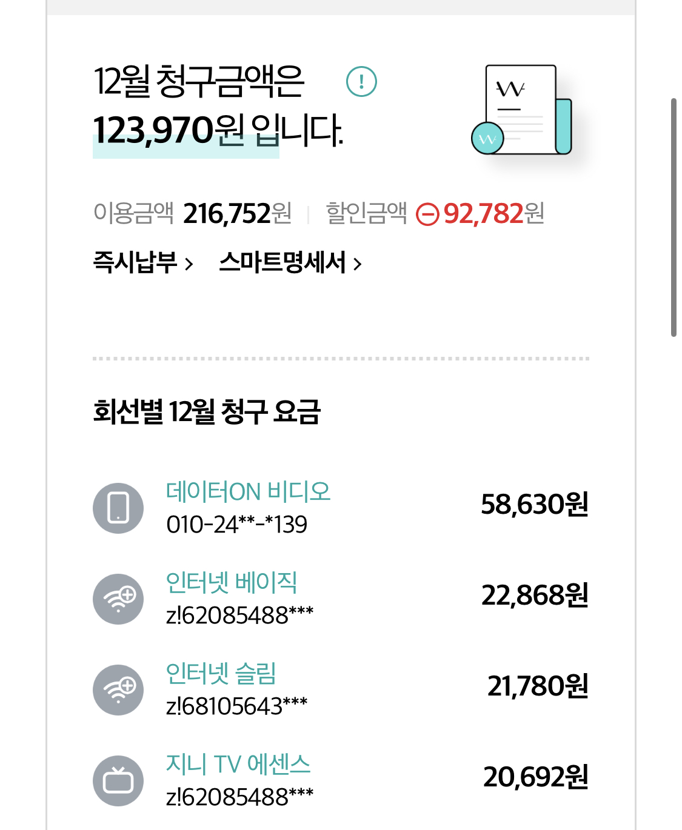The height and width of the screenshot is (830, 682).
Task: Open 즉시납부 immediate payment link
Action: [x=135, y=263]
